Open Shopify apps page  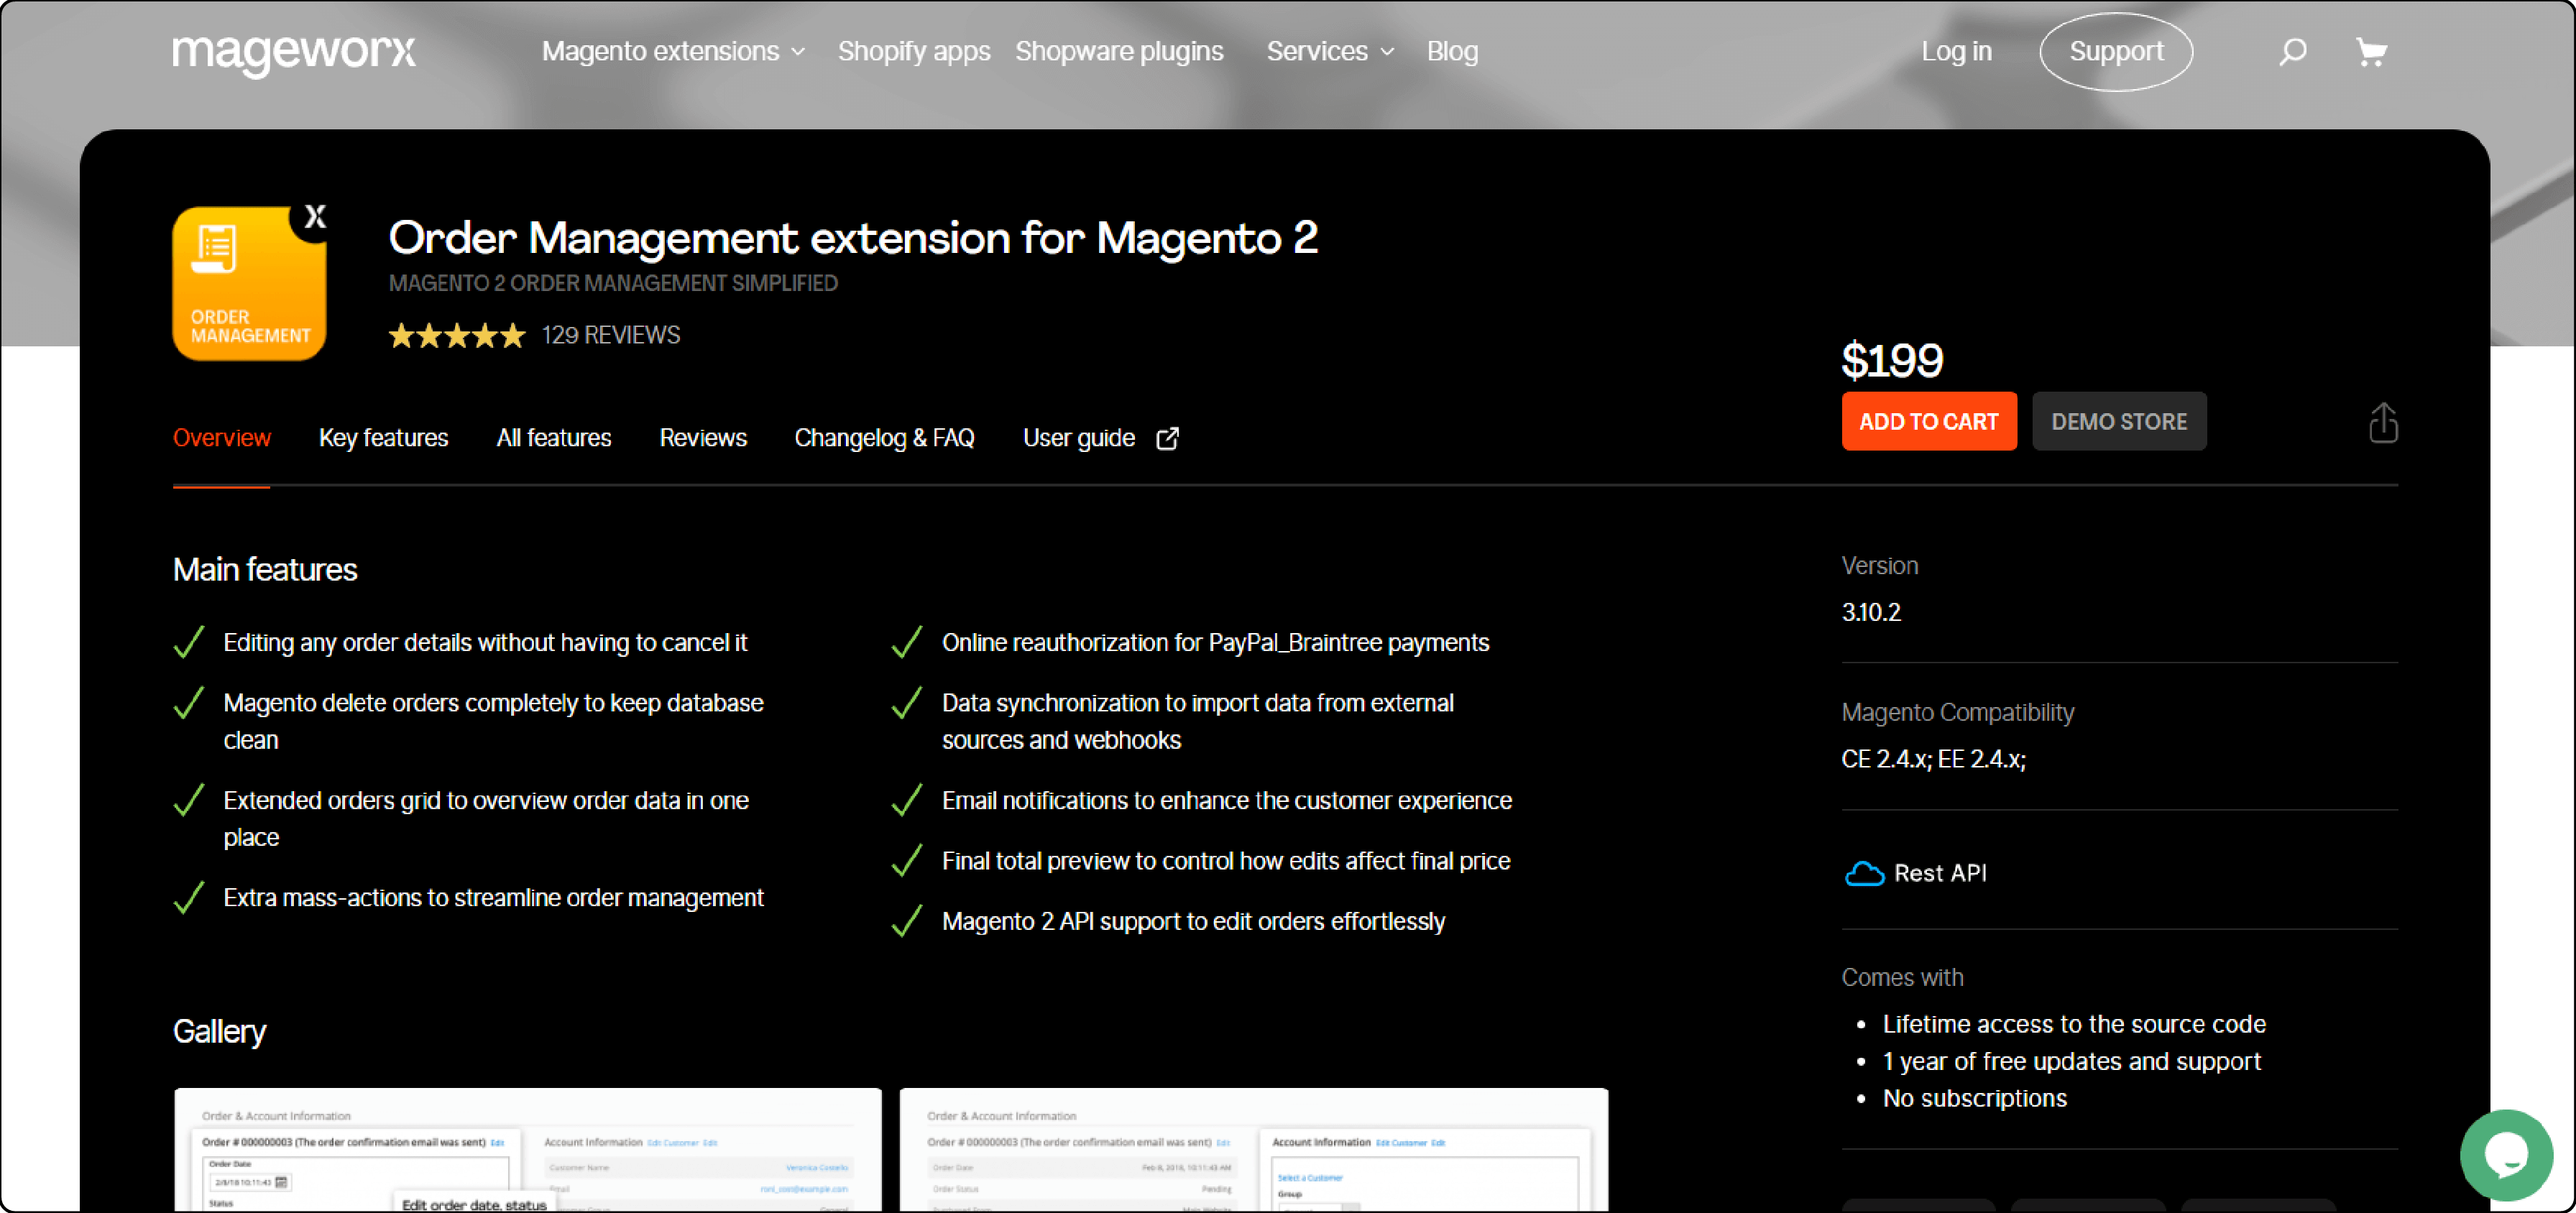coord(913,51)
